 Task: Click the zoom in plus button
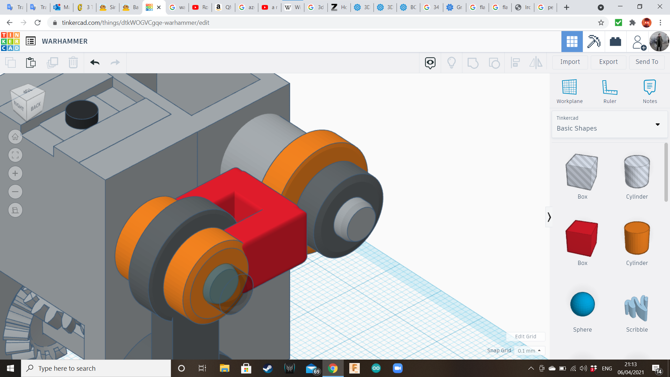[15, 173]
